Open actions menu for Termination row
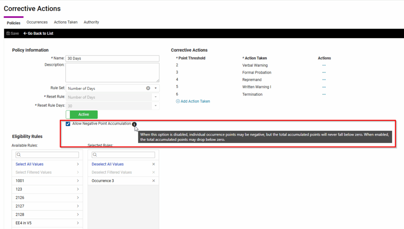Image resolution: width=404 pixels, height=229 pixels. [324, 95]
